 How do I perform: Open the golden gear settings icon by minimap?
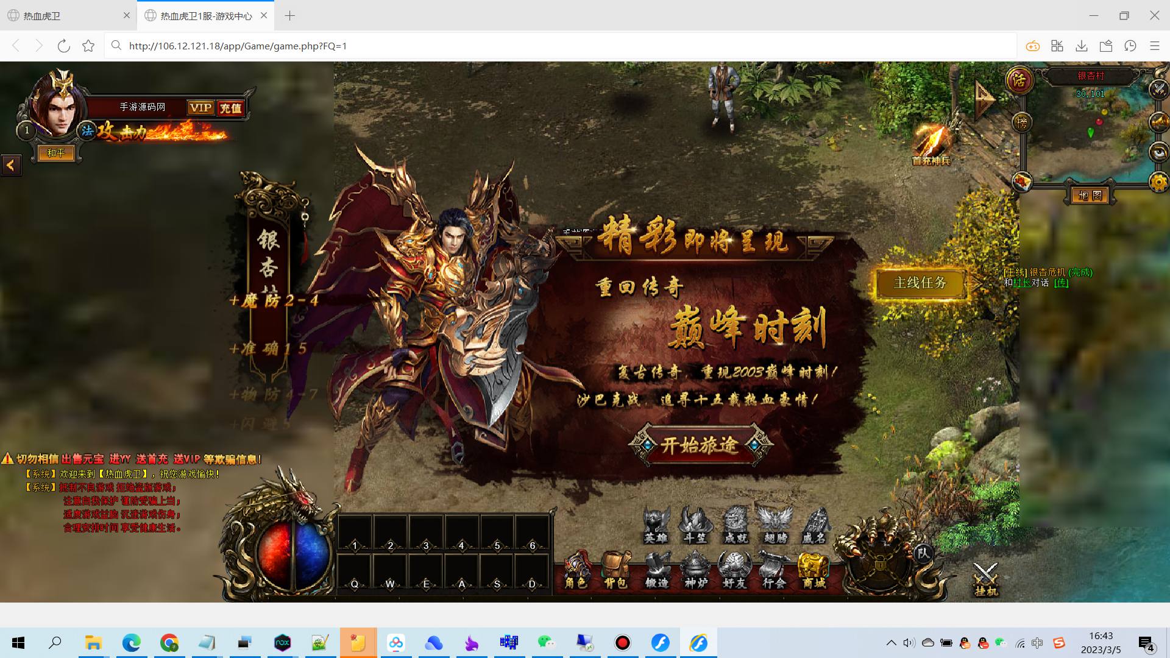1158,182
